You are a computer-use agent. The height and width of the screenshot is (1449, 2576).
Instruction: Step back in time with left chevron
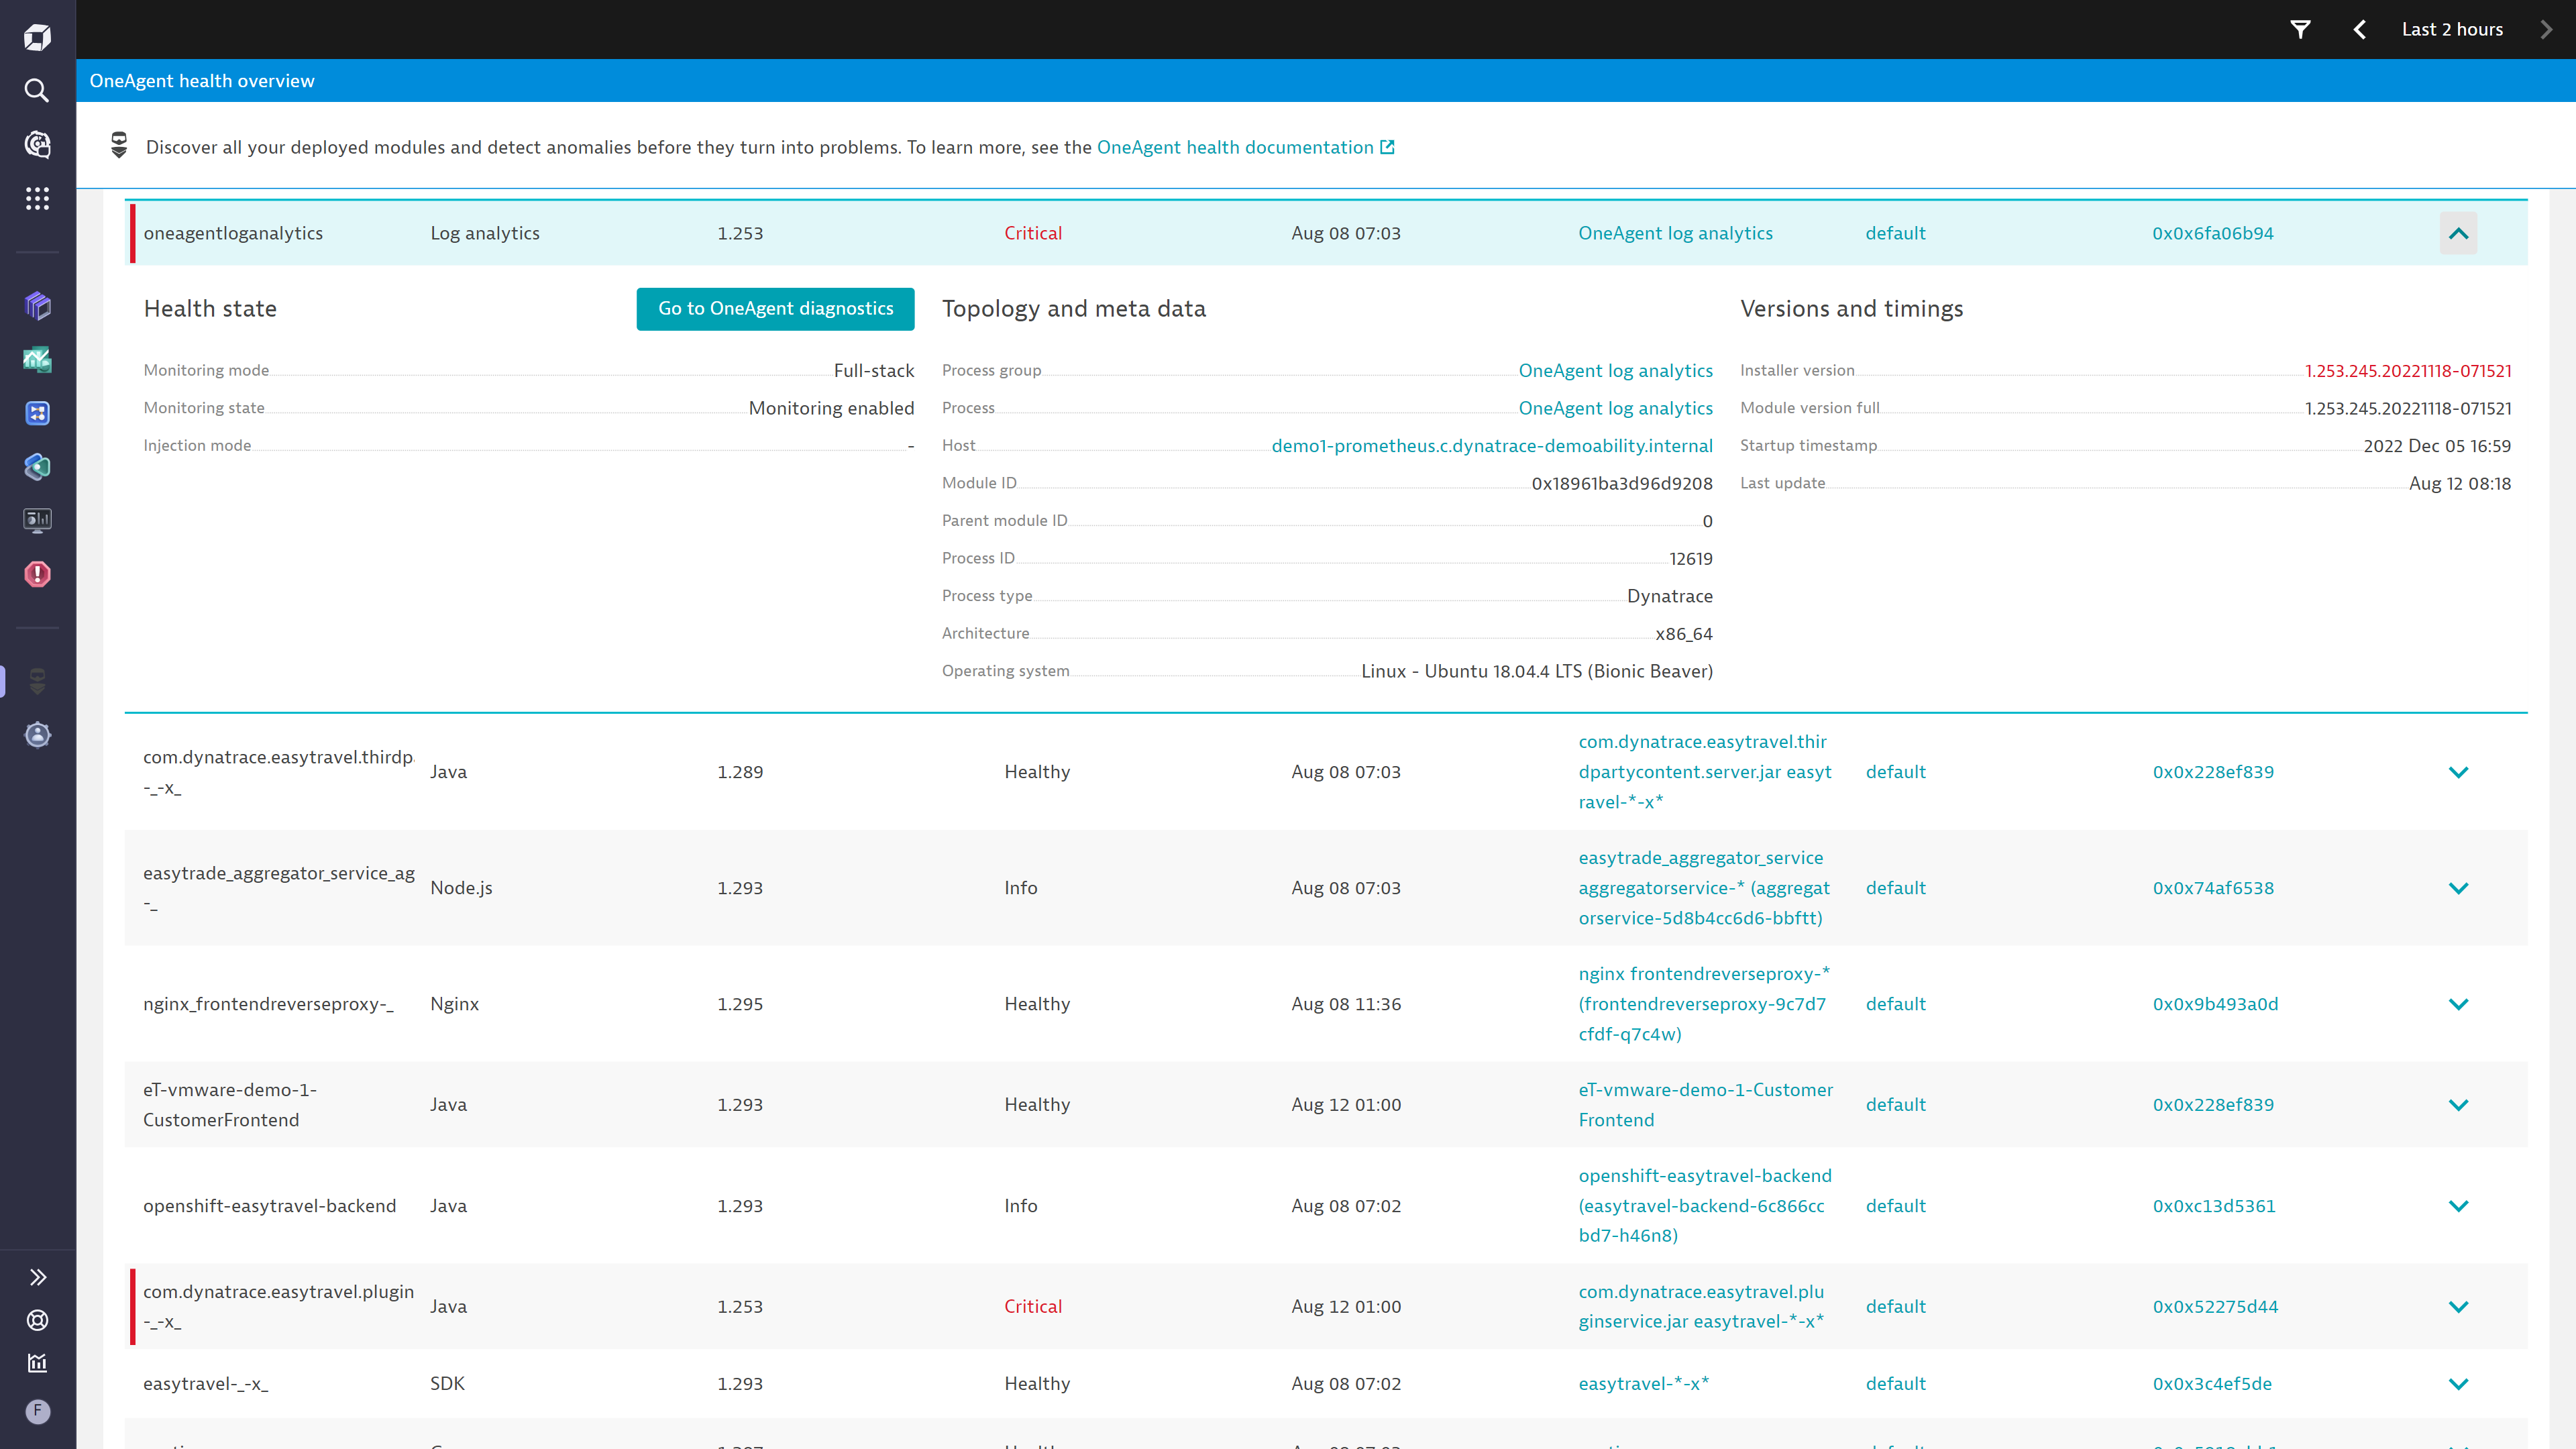(2359, 29)
